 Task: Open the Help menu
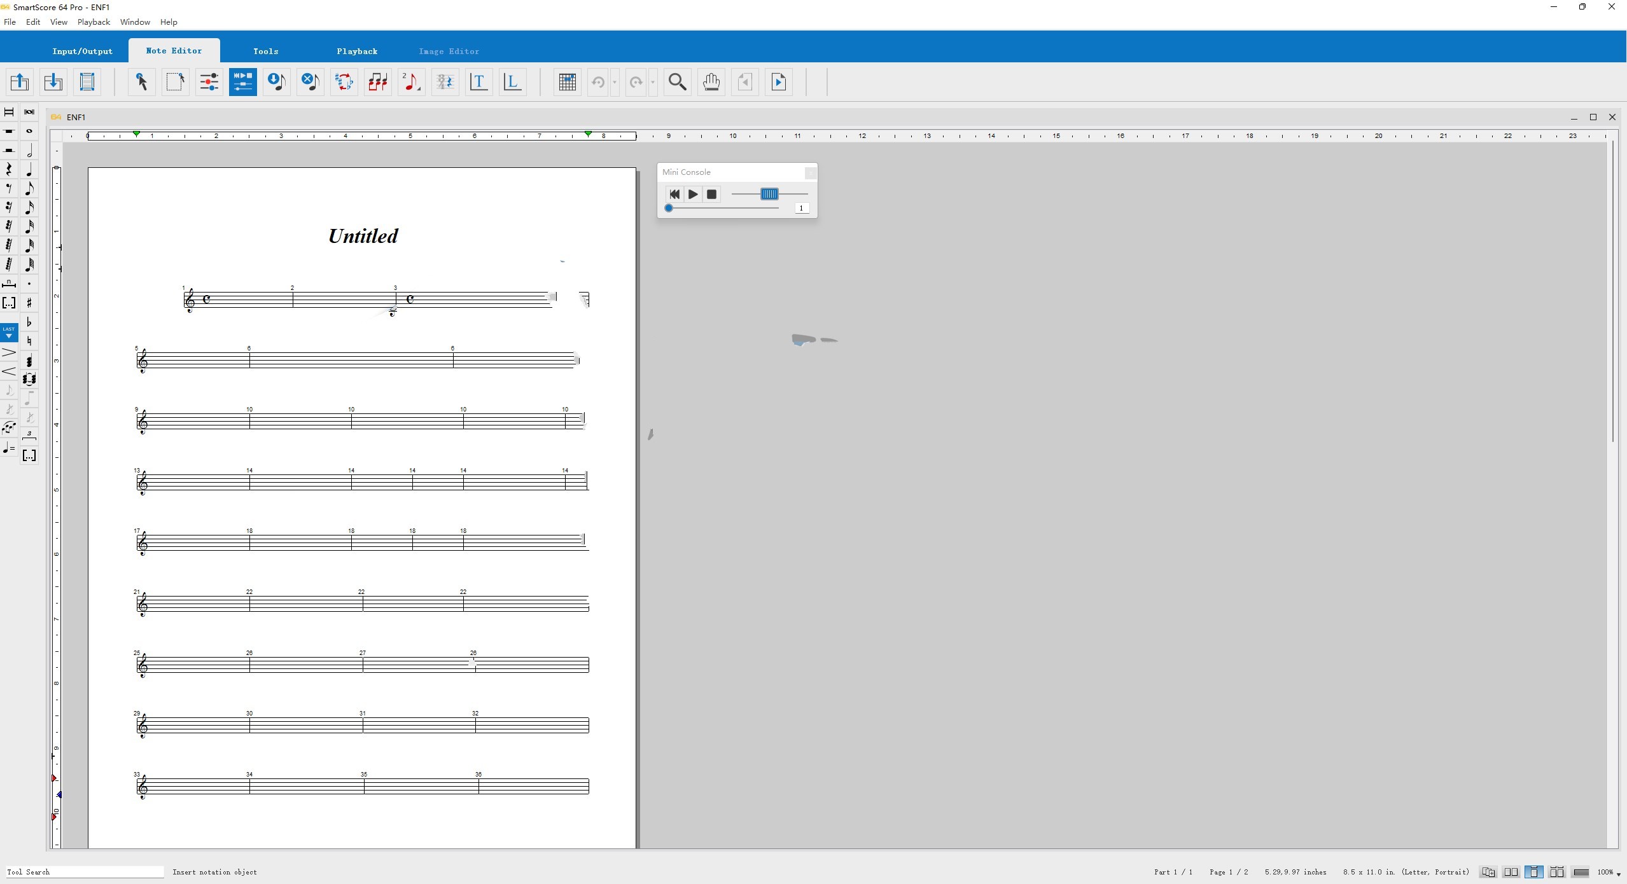(169, 22)
